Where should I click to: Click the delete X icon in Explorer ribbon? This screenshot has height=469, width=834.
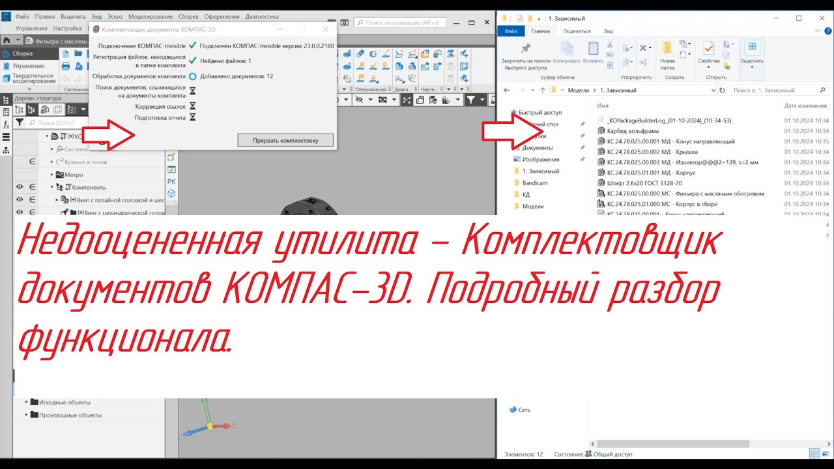click(x=643, y=48)
